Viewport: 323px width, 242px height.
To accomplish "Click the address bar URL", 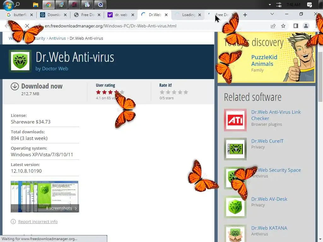I will [111, 26].
